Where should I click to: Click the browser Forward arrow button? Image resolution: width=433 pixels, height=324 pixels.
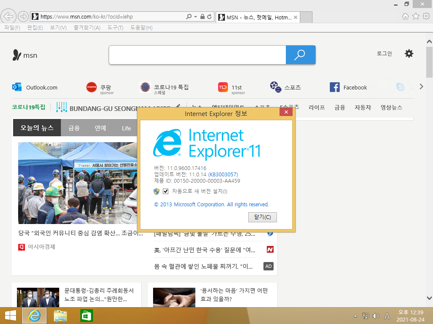pos(23,16)
